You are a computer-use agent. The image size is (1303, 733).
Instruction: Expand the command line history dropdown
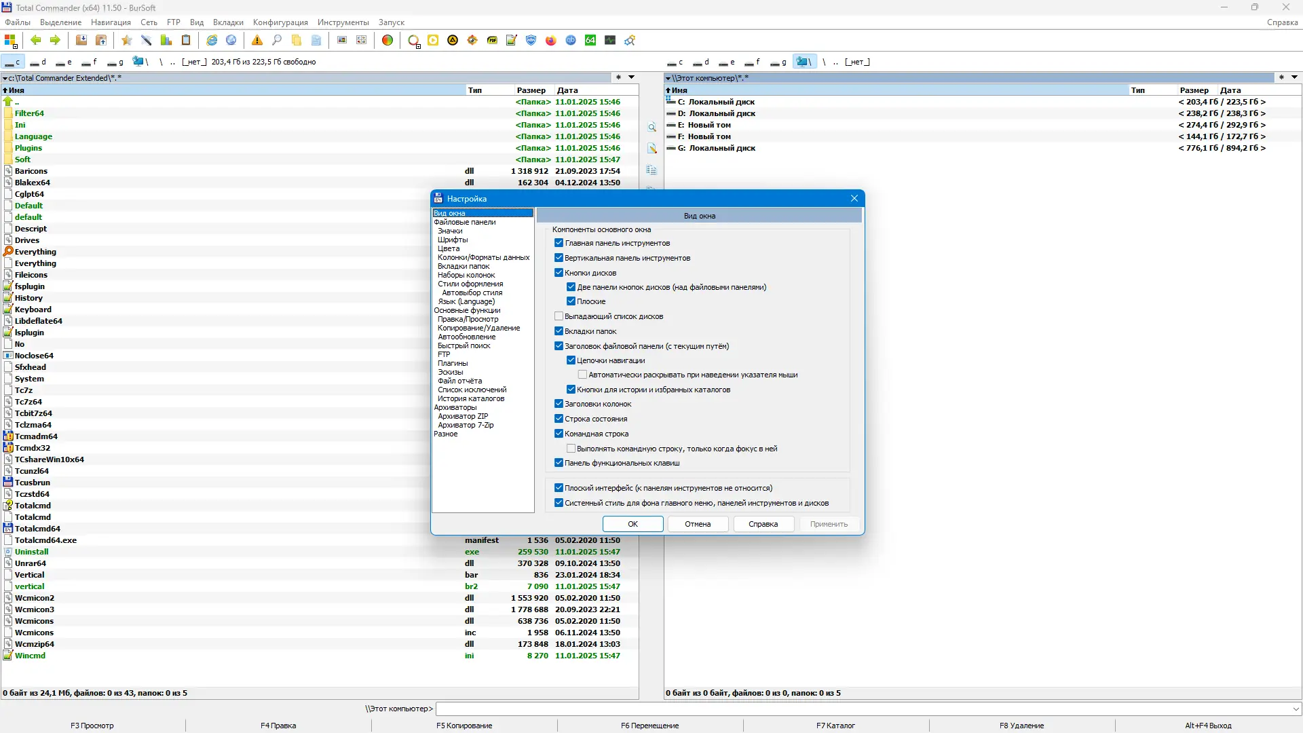[1296, 709]
